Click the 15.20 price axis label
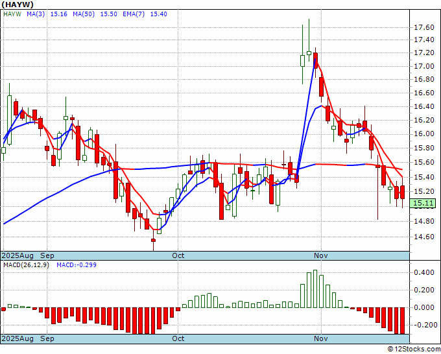 424,191
